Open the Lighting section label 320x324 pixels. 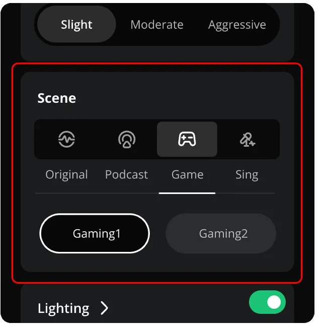click(x=63, y=308)
